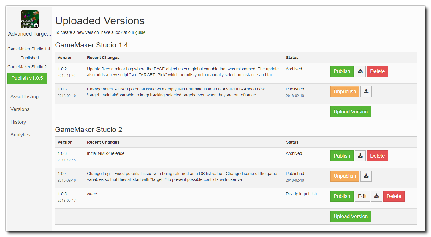The width and height of the screenshot is (431, 237).
Task: Open History in the sidebar
Action: (x=18, y=122)
